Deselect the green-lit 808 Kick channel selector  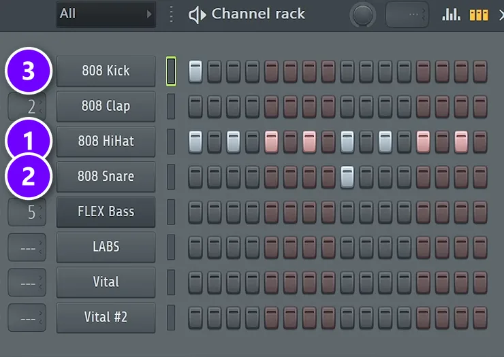pos(171,71)
